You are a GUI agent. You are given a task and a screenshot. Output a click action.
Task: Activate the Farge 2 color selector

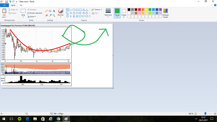point(124,13)
